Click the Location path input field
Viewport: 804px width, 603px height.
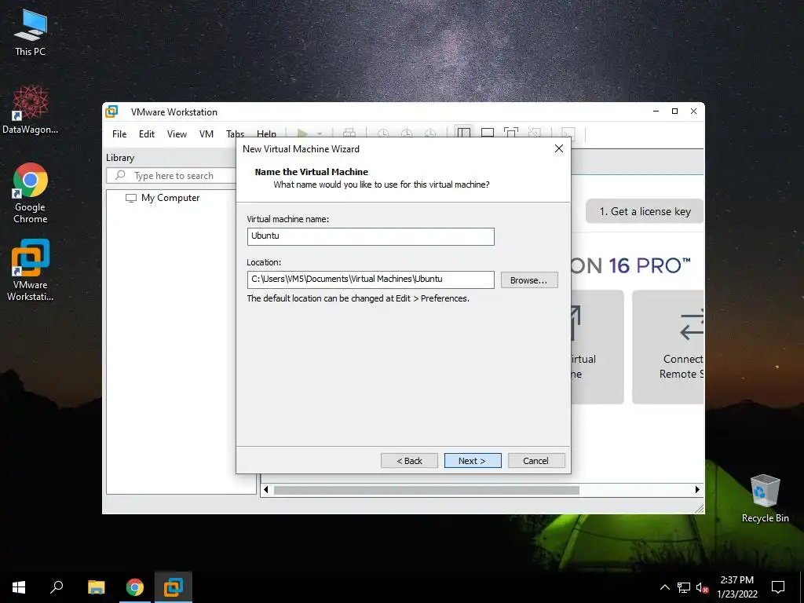click(371, 280)
